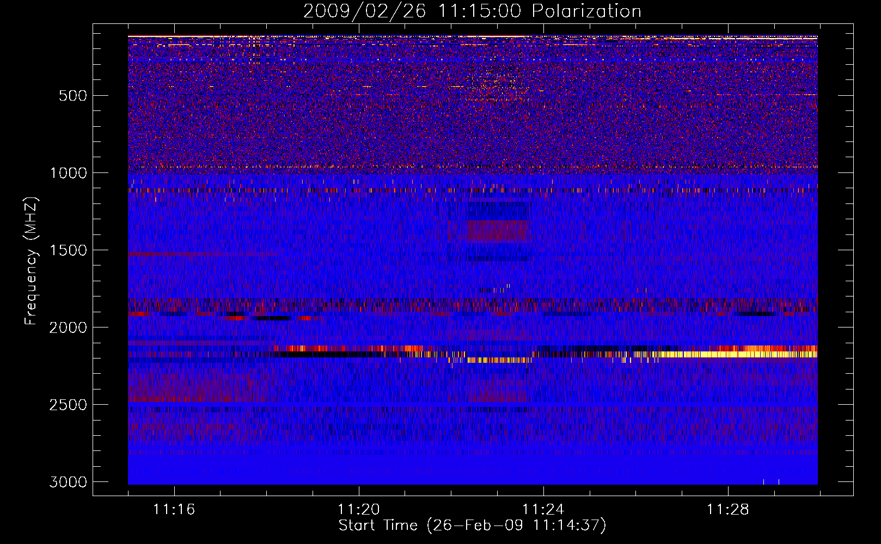Select the 1000 frequency tick label
Screen dimensions: 881x544
click(69, 173)
